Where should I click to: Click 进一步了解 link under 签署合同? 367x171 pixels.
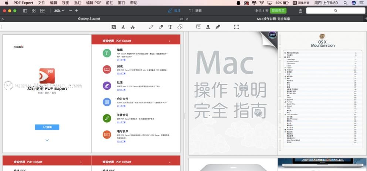click(121, 122)
